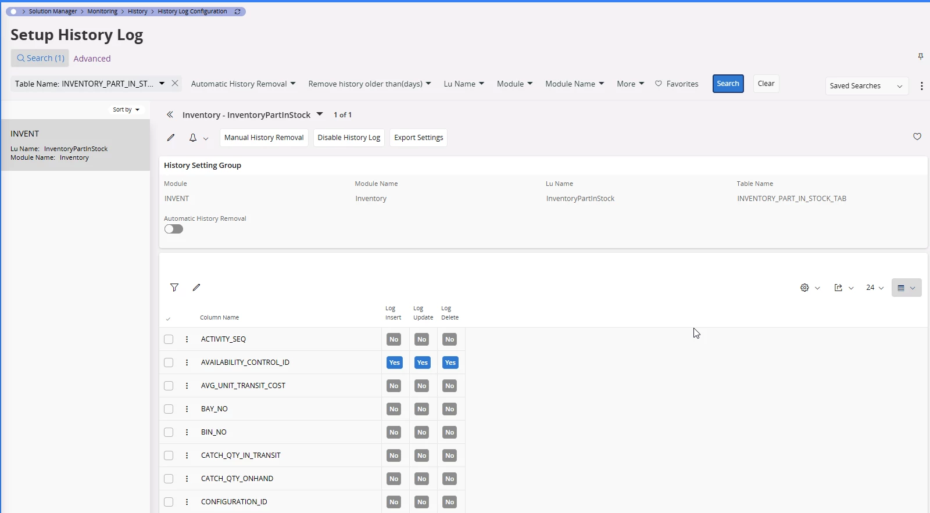This screenshot has width=930, height=513.
Task: Select the INVENT record in the list
Action: point(76,145)
